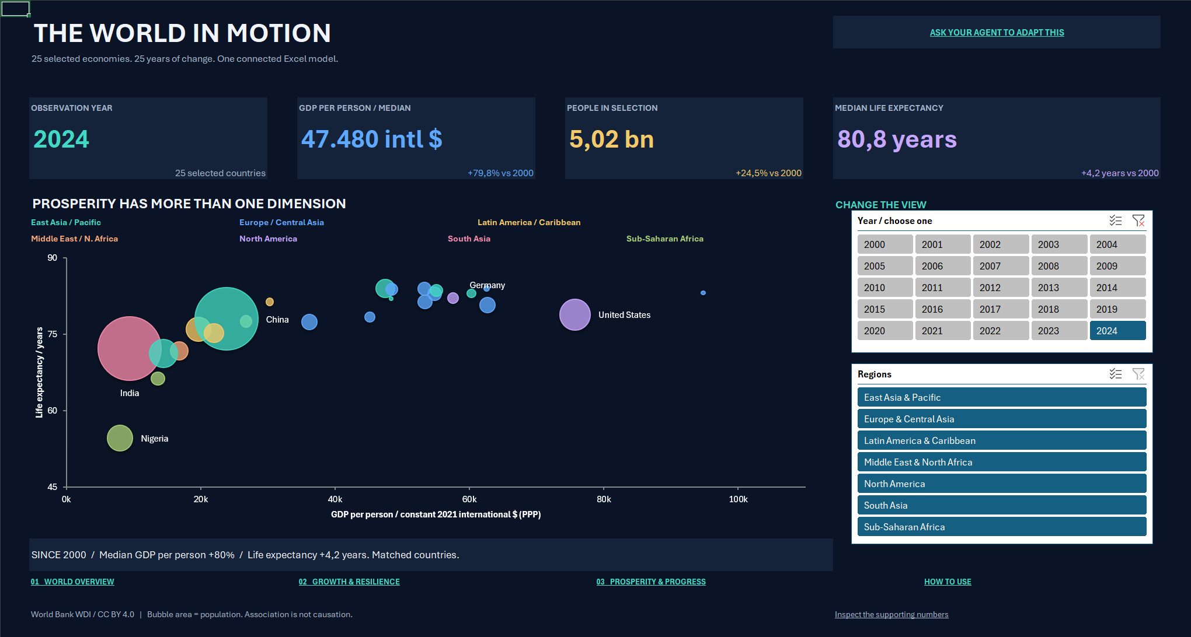The image size is (1191, 637).
Task: Select the North America region slicer item
Action: click(1002, 484)
